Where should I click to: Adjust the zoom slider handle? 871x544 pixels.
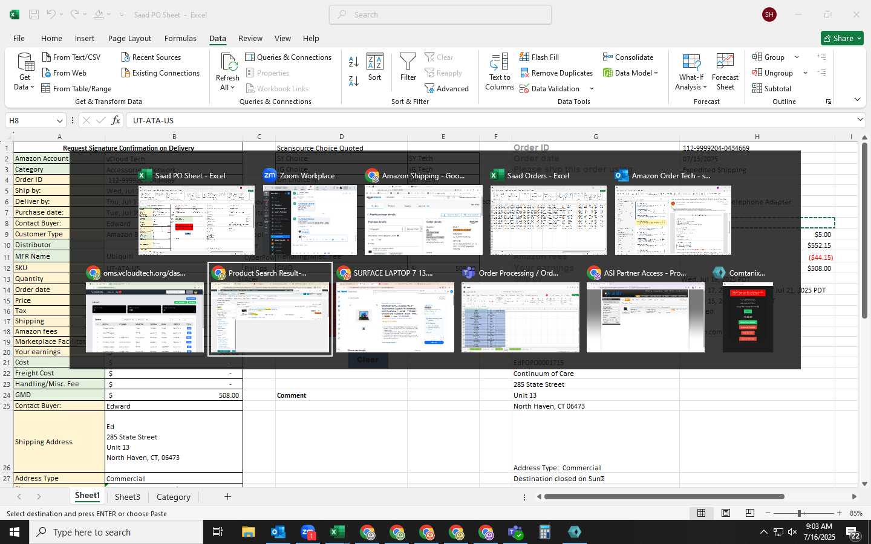(800, 513)
